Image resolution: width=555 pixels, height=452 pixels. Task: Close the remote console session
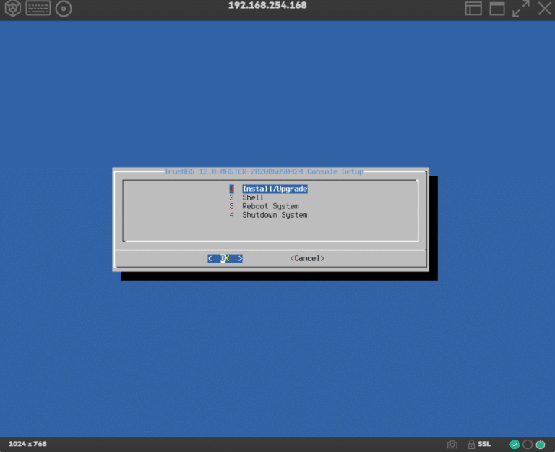545,9
